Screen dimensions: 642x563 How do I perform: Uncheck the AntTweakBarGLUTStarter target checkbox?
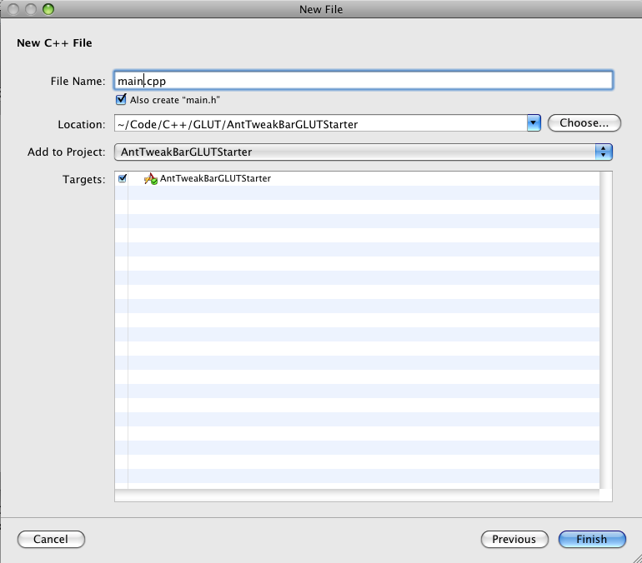123,178
